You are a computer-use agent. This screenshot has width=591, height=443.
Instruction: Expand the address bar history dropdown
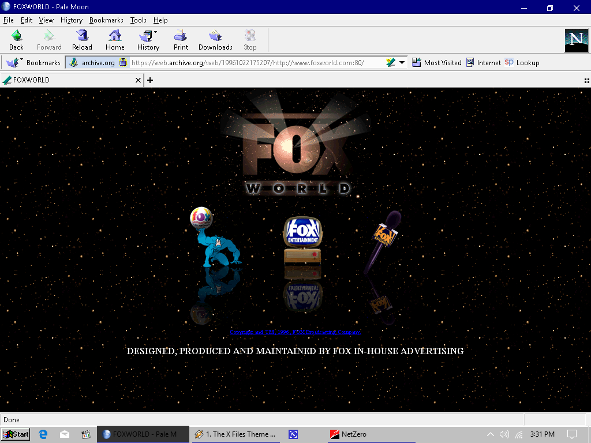pos(402,62)
